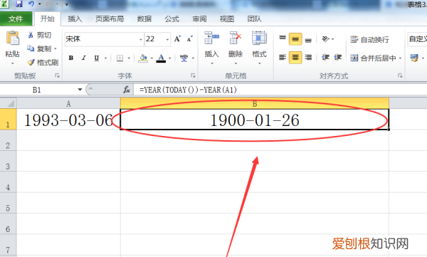The image size is (427, 257).
Task: Open the underline style dropdown arrow
Action: 105,58
